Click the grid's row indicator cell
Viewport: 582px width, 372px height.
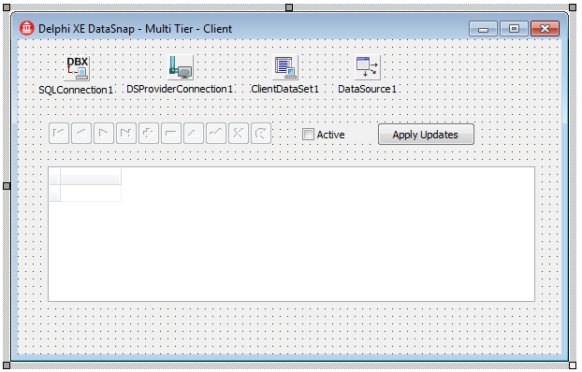click(54, 193)
